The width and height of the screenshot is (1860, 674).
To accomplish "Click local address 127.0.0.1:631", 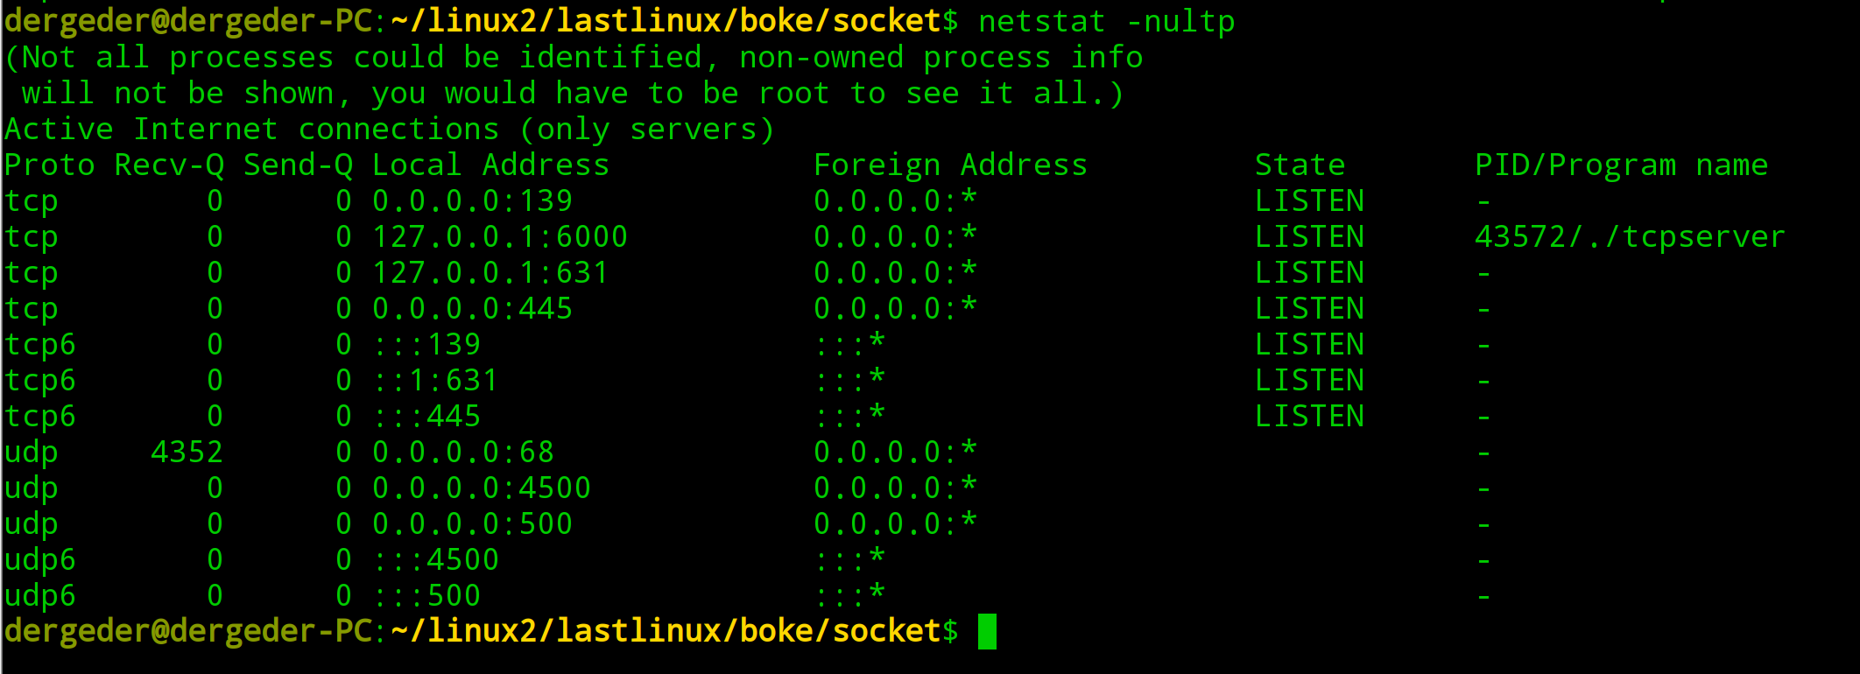I will click(490, 273).
